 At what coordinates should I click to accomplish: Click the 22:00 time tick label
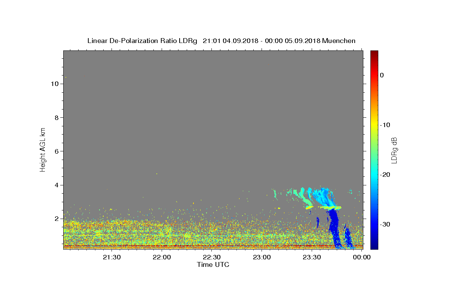tap(162, 257)
